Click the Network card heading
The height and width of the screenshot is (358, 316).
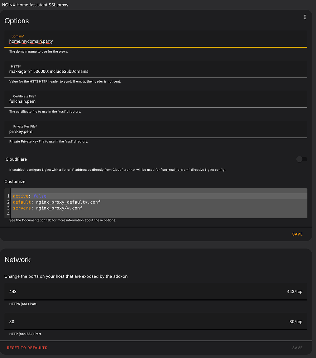click(x=18, y=260)
